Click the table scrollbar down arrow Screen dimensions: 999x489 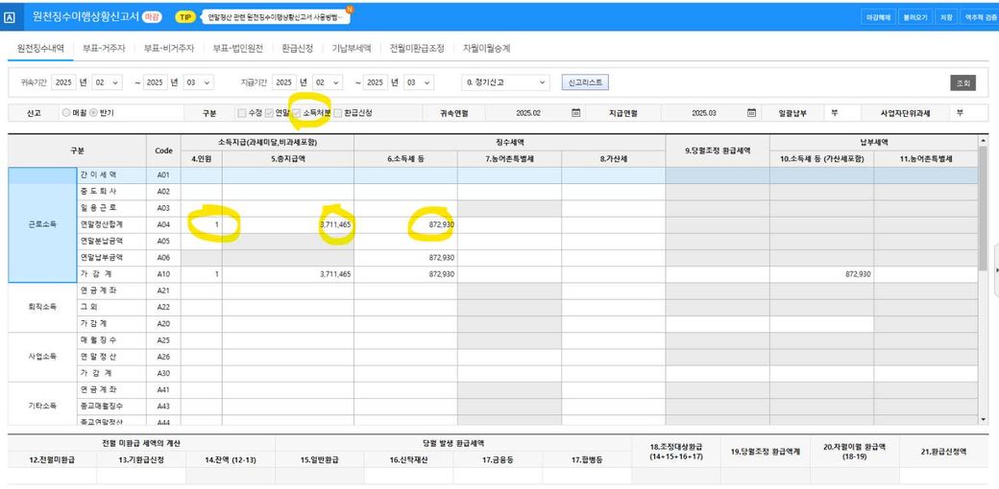983,419
